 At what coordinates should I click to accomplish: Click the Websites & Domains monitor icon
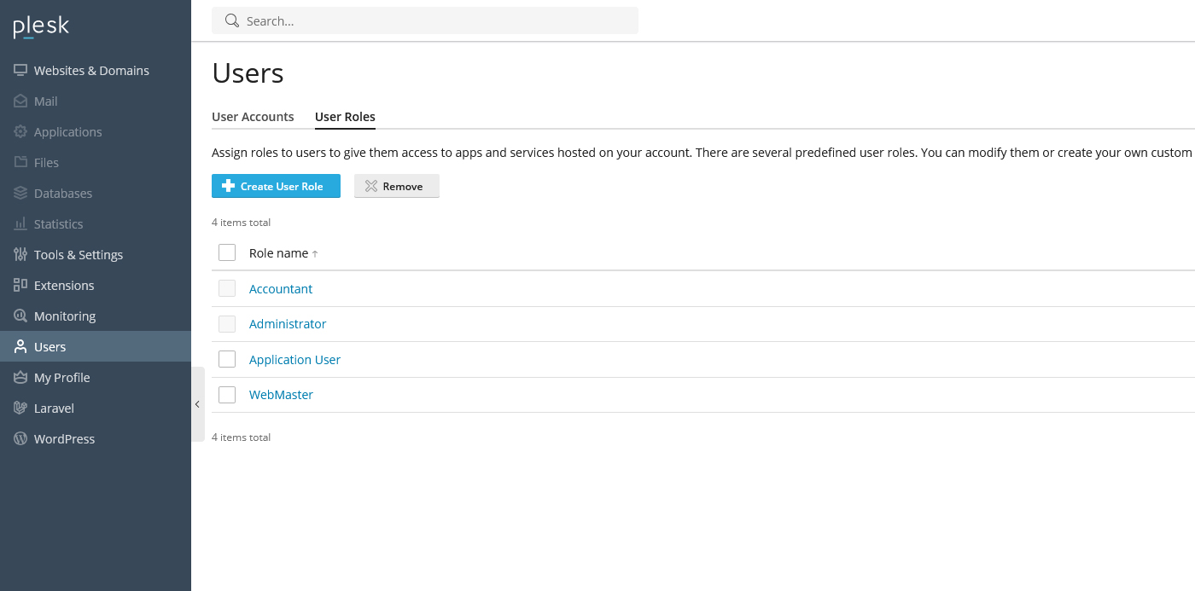click(20, 71)
